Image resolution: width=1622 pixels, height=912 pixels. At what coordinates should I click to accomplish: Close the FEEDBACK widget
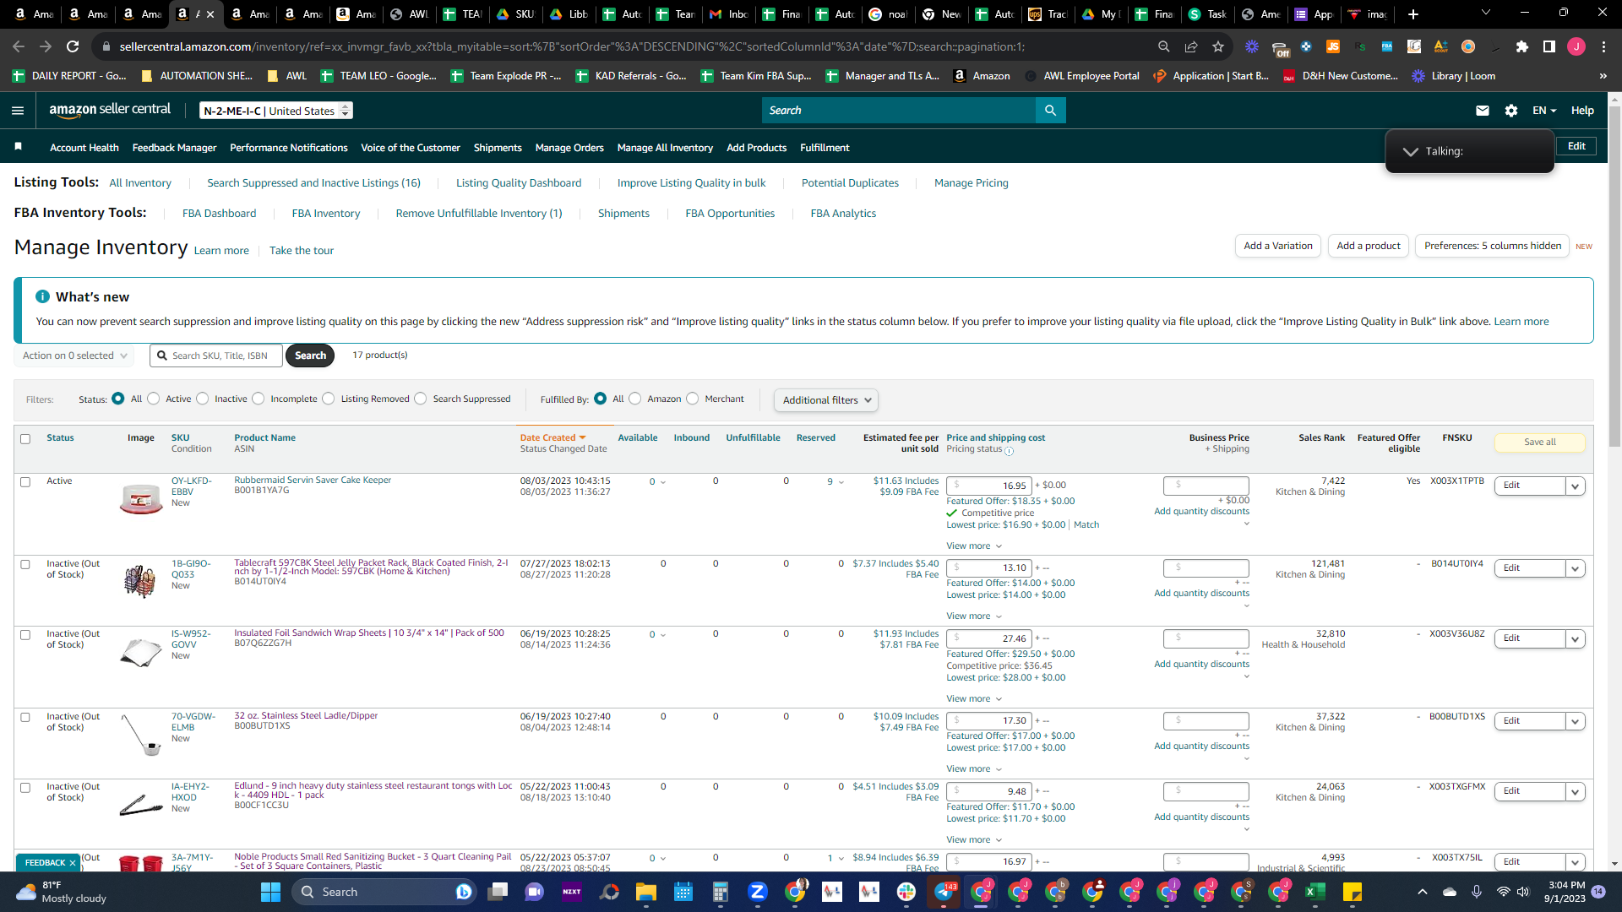click(73, 863)
